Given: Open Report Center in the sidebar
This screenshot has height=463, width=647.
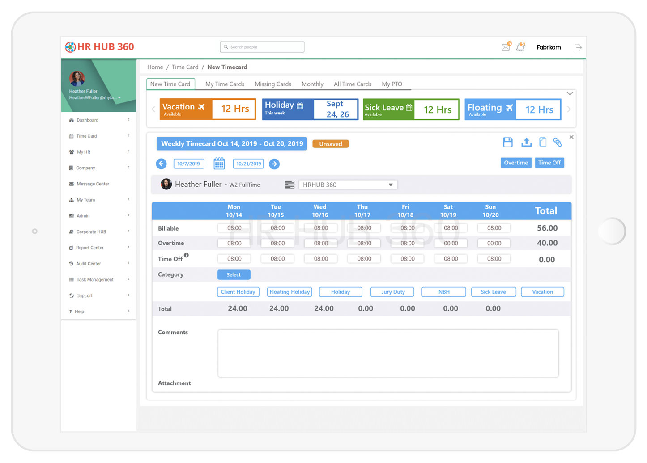Looking at the screenshot, I should (89, 248).
